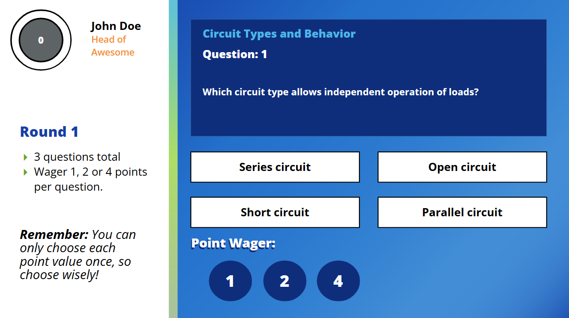Wager 2 points on this question
The image size is (569, 318).
284,281
